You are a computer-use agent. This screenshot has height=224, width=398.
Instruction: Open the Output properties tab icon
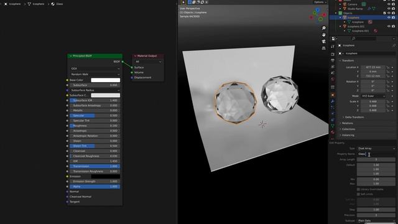click(333, 60)
